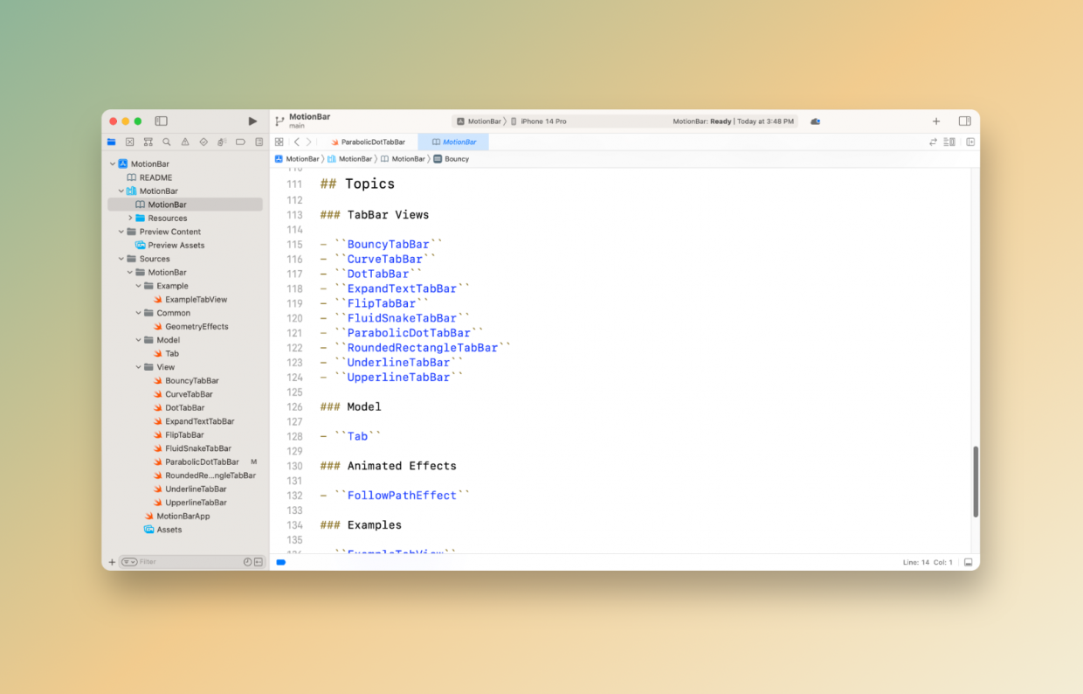Open the BouncyTabBar documentation link
Viewport: 1083px width, 694px height.
389,244
